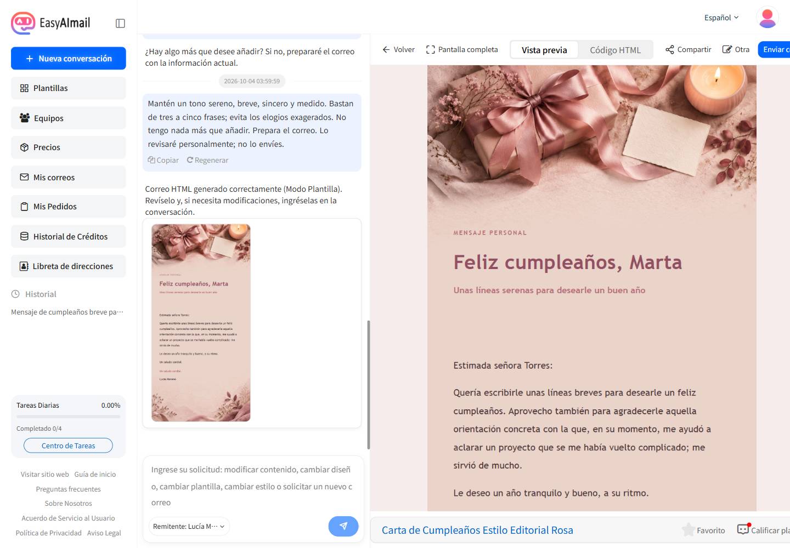Open Preguntas frecuentes
Screen dimensions: 790x548
tap(69, 489)
